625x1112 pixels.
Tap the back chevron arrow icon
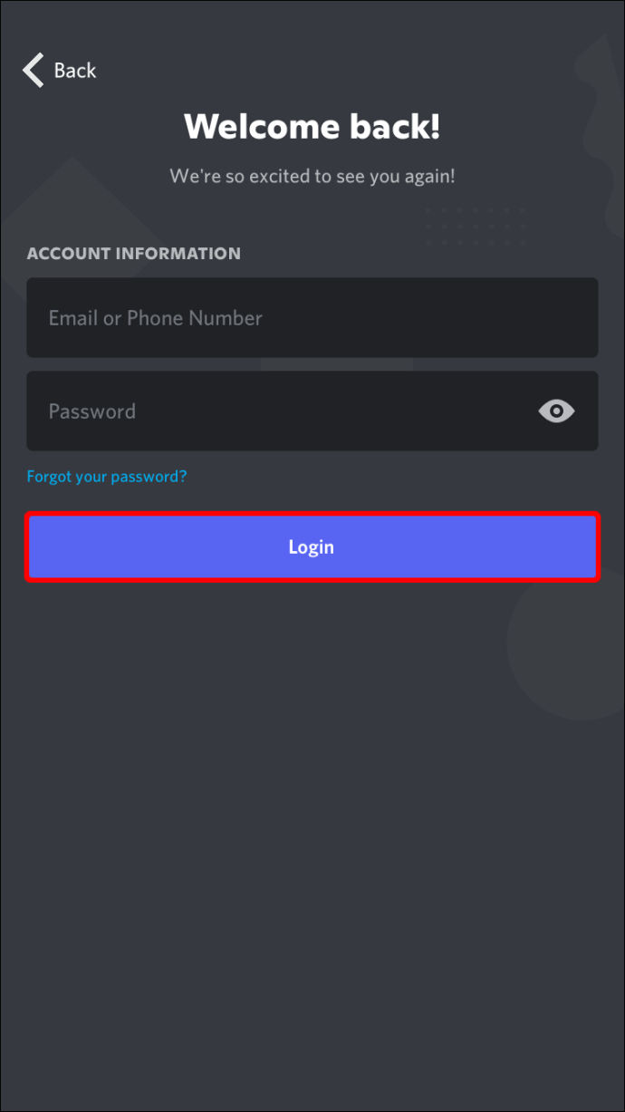(34, 70)
